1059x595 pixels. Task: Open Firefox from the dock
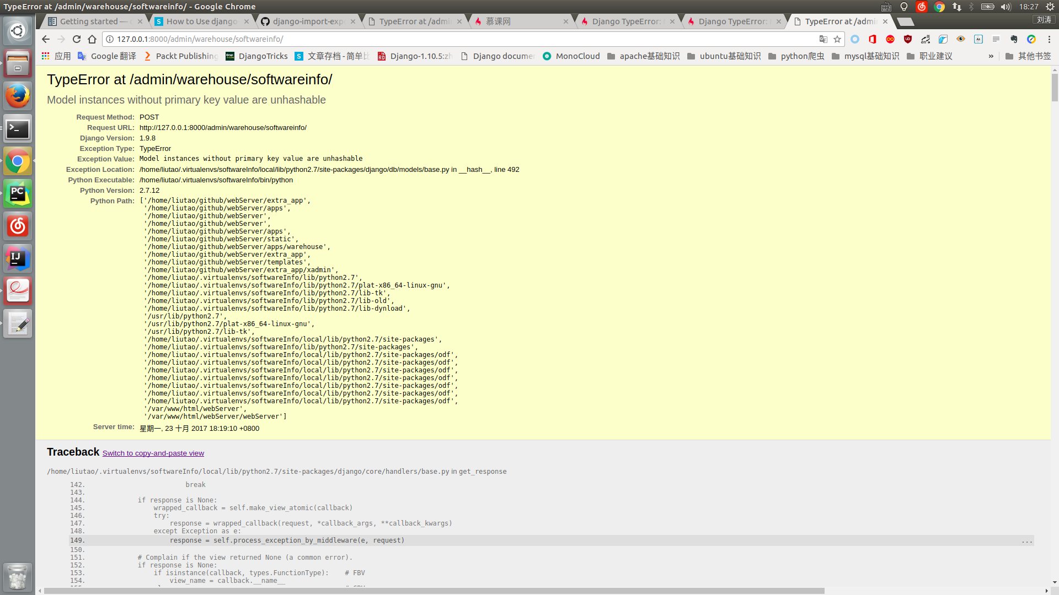[x=18, y=96]
